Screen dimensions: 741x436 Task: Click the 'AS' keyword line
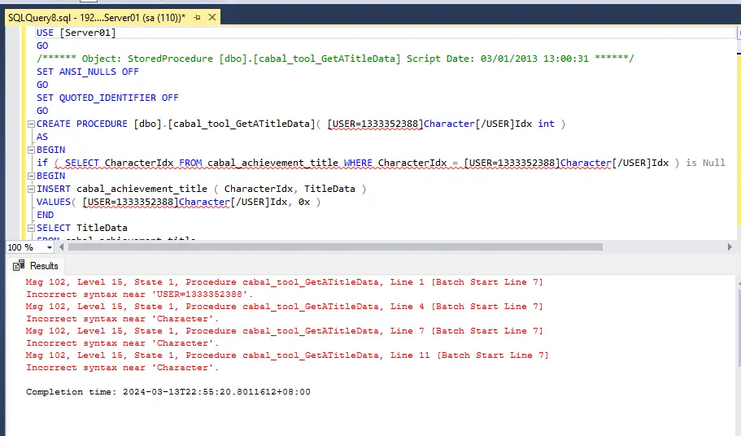(42, 137)
